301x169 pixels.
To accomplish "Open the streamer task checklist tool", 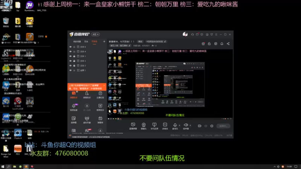I will 100,95.
